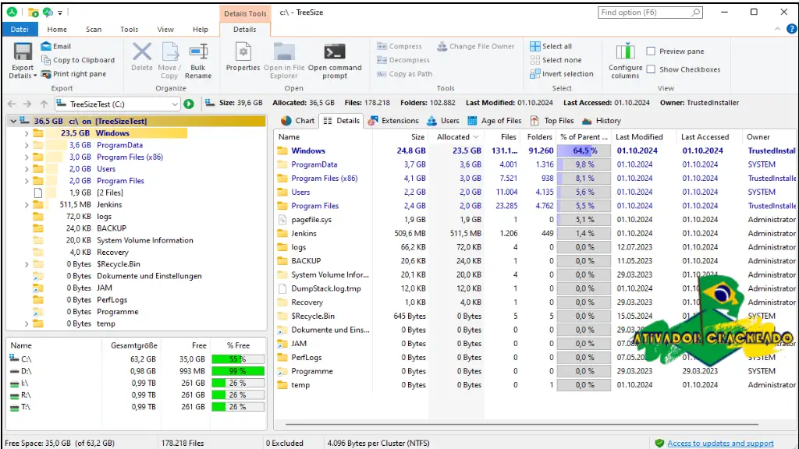
Task: Click the Find option search magnifier
Action: [695, 12]
